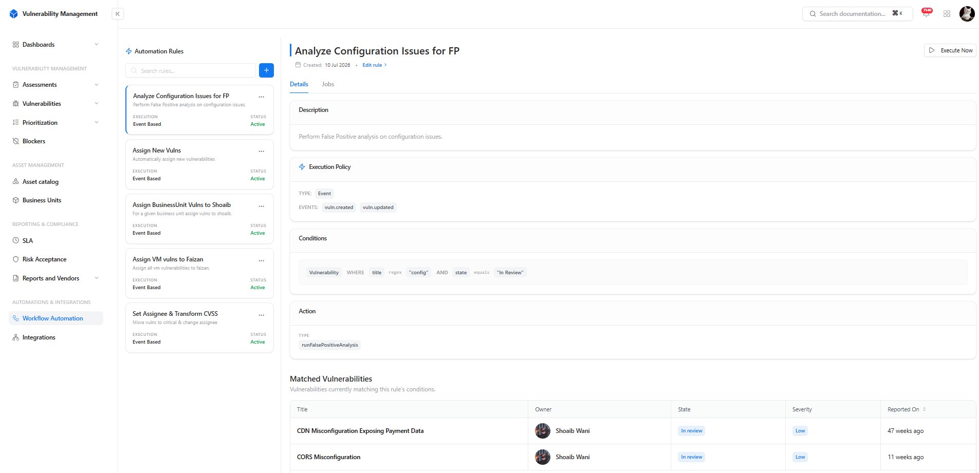Add a new automation rule
This screenshot has height=473, width=979.
click(266, 70)
